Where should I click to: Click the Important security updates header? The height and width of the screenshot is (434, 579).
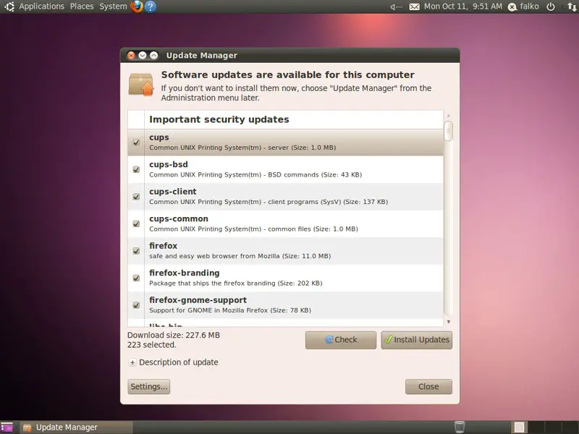219,119
